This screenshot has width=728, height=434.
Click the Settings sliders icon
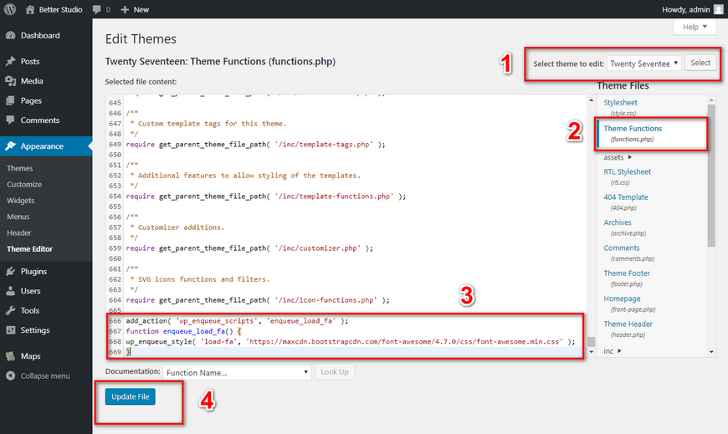[10, 330]
